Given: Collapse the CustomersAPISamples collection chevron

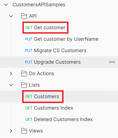Looking at the screenshot, I should (x=6, y=5).
